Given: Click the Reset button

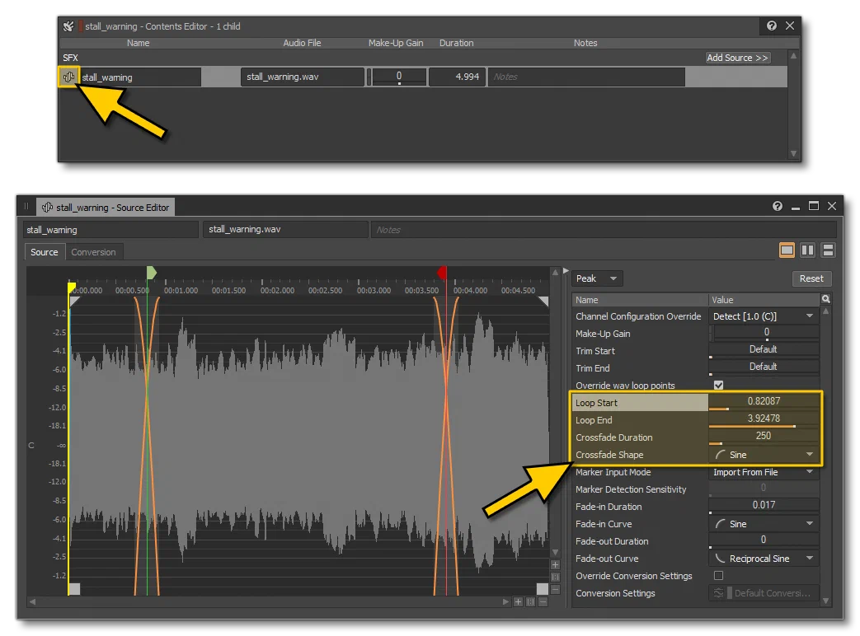Looking at the screenshot, I should point(811,278).
